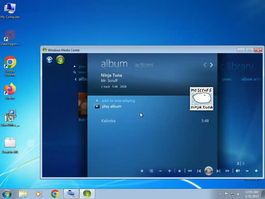Viewport: 265px width, 199px height.
Task: Switch to the actions tab
Action: point(144,65)
